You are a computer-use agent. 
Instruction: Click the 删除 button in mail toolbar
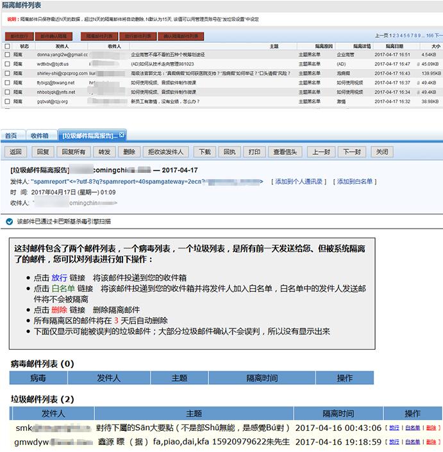(130, 152)
